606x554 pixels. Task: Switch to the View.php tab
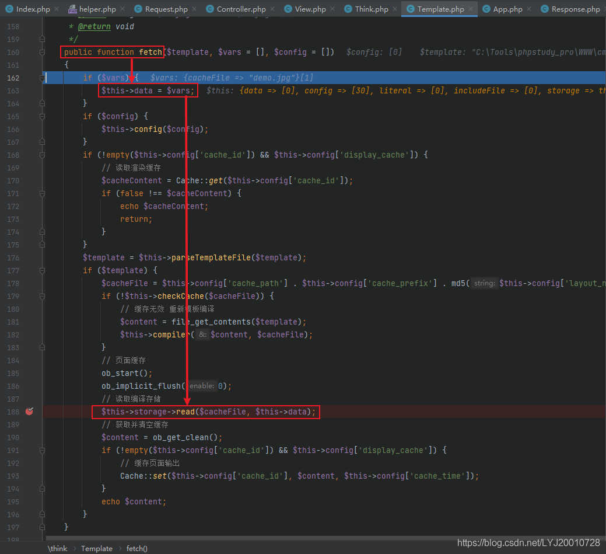[310, 9]
